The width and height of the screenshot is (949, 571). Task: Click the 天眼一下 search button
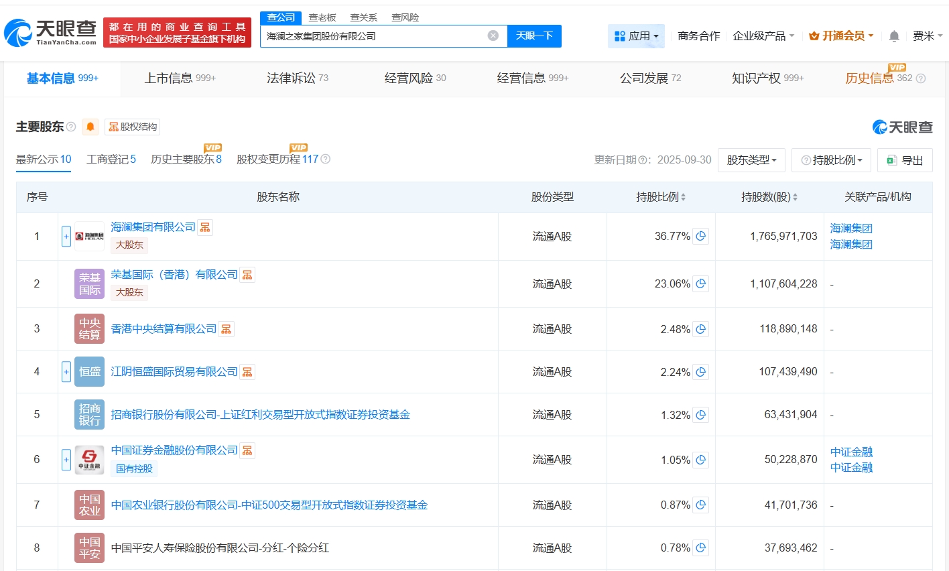[x=534, y=36]
